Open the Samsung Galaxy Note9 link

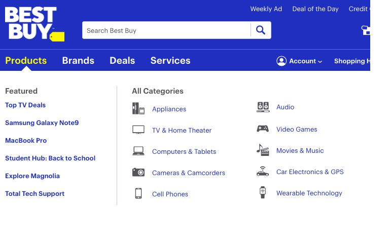point(42,123)
